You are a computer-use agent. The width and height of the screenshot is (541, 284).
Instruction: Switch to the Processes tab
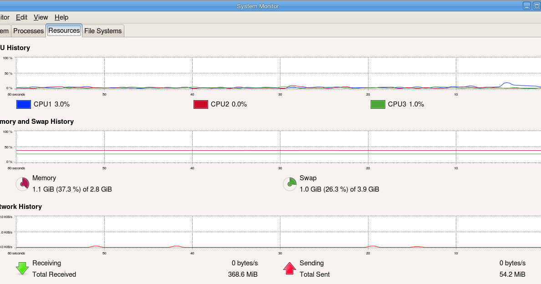coord(28,31)
